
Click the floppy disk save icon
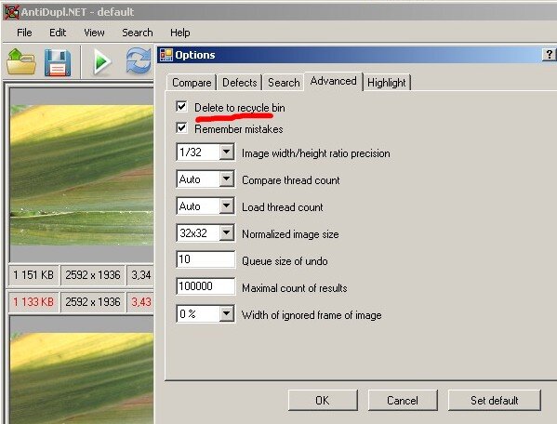click(x=58, y=63)
